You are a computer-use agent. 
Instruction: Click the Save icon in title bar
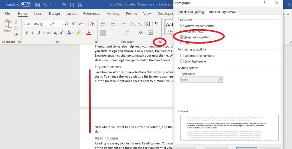click(37, 5)
